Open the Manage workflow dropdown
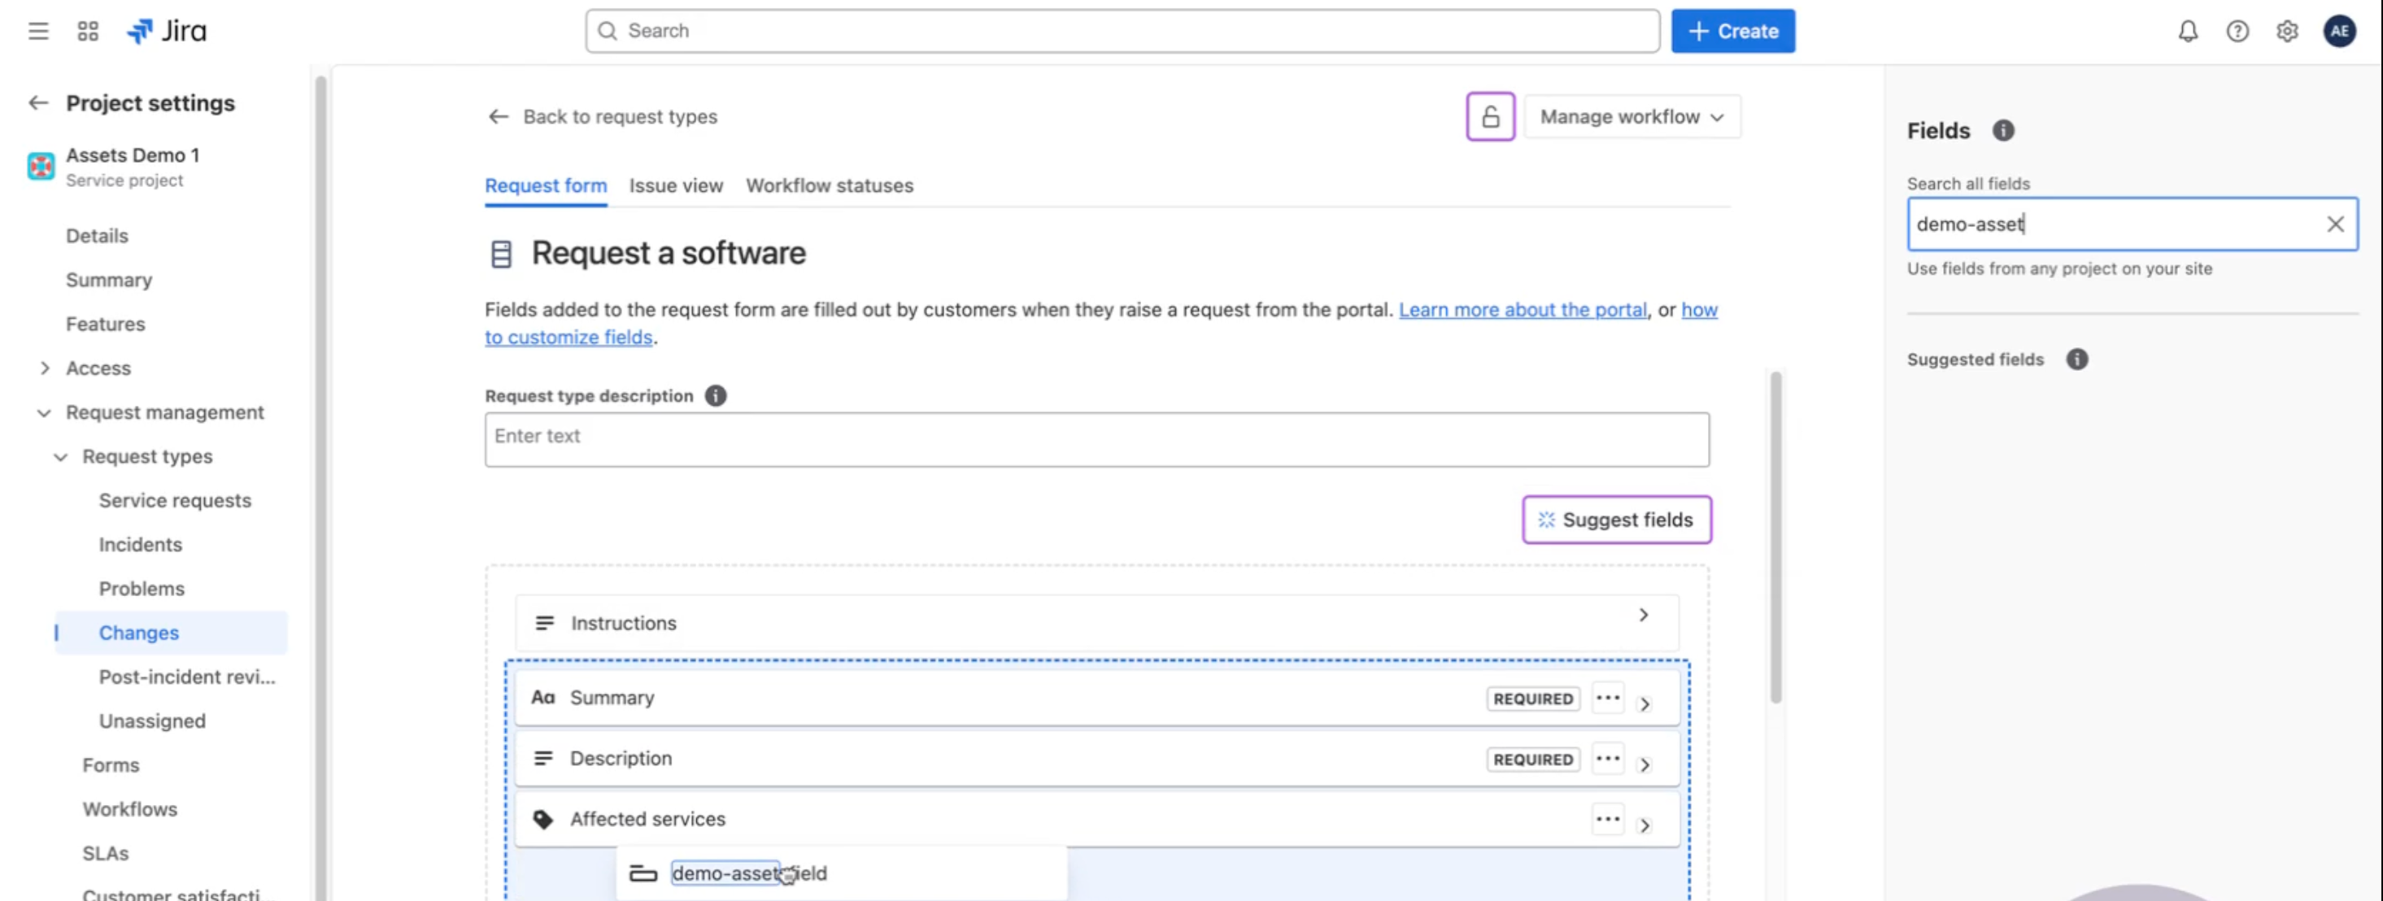 1632,116
